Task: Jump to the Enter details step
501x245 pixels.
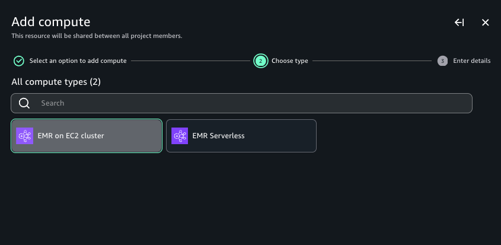Action: point(471,61)
